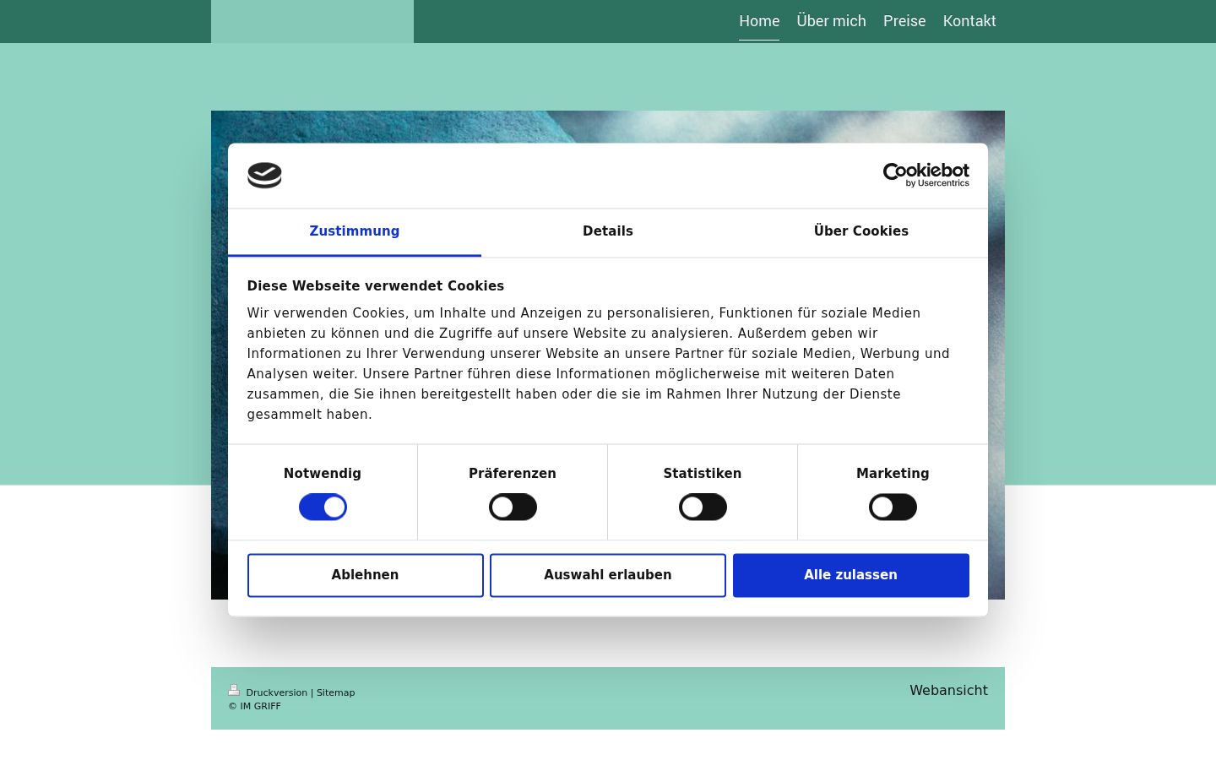Click the Ablehnen button
This screenshot has width=1216, height=760.
[x=365, y=575]
